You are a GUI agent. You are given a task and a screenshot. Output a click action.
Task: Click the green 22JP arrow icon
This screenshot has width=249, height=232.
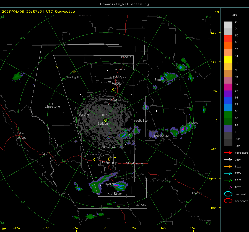point(228,180)
